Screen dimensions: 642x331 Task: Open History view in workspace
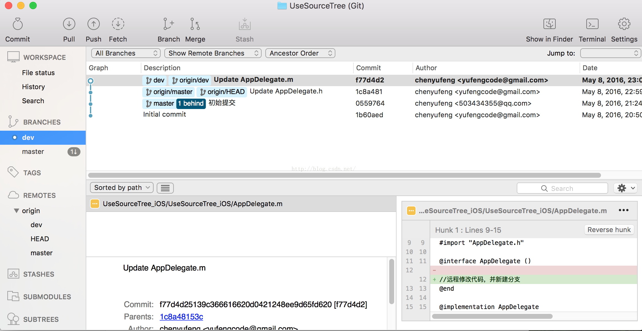[33, 87]
